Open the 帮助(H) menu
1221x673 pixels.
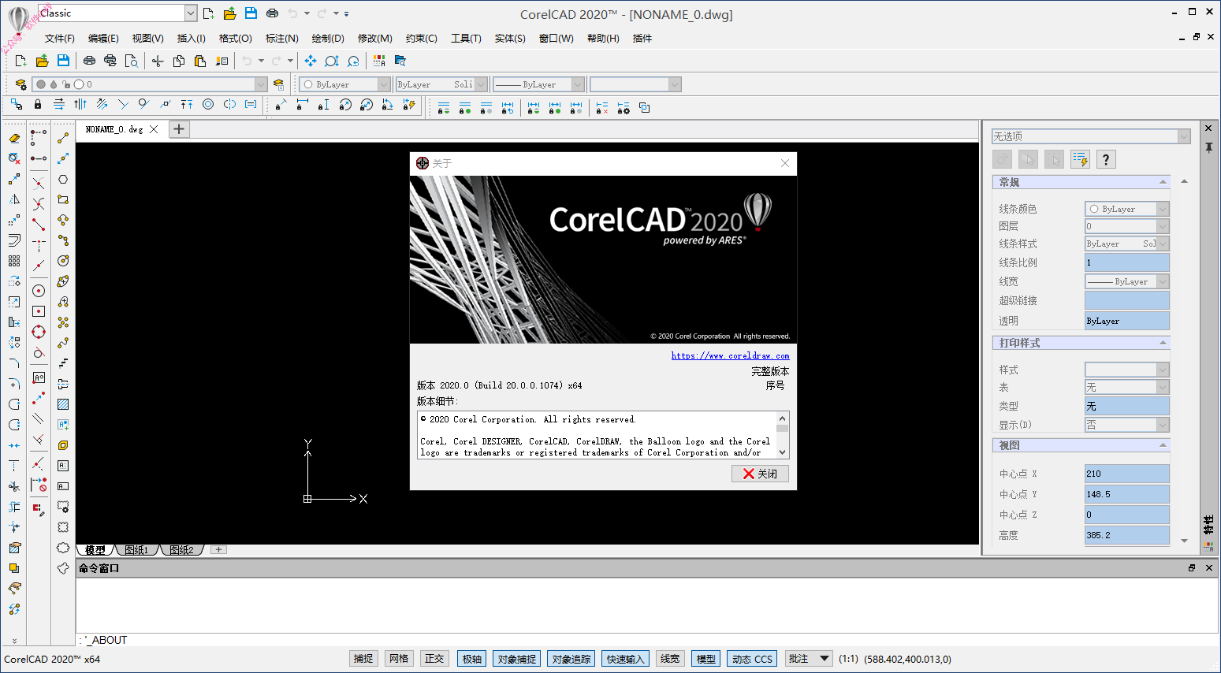(x=603, y=38)
